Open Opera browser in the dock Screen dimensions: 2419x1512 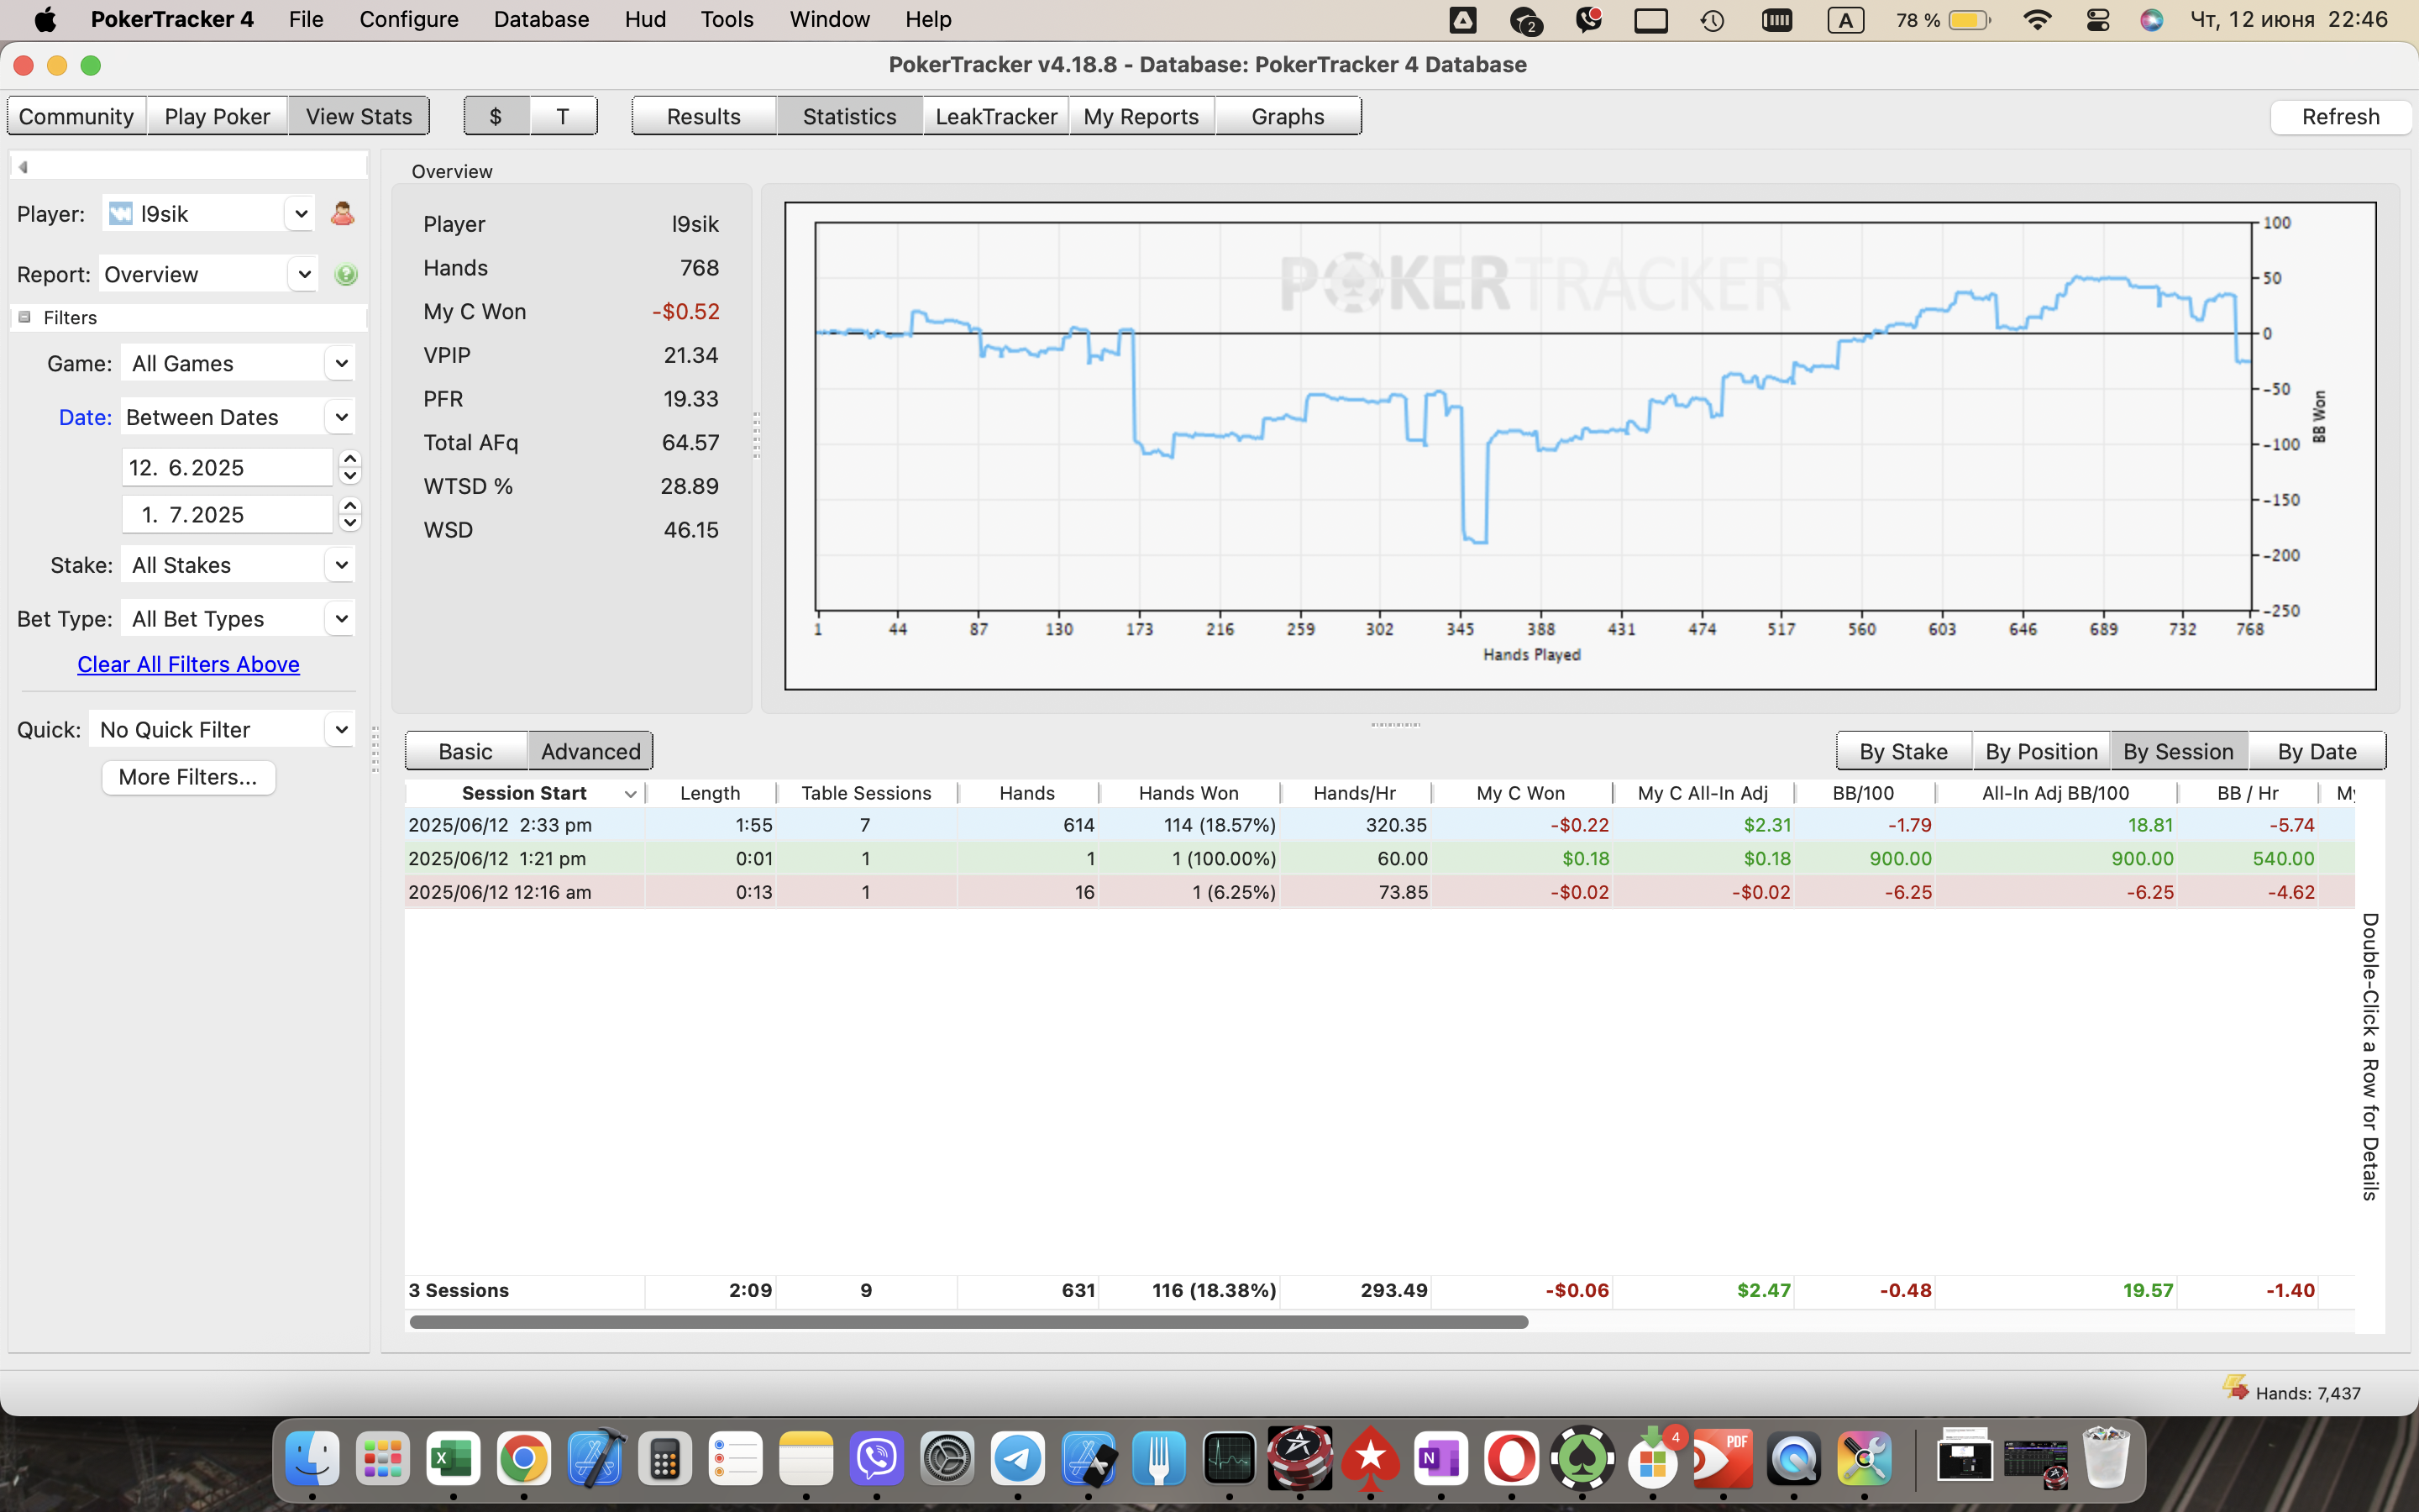(1511, 1460)
